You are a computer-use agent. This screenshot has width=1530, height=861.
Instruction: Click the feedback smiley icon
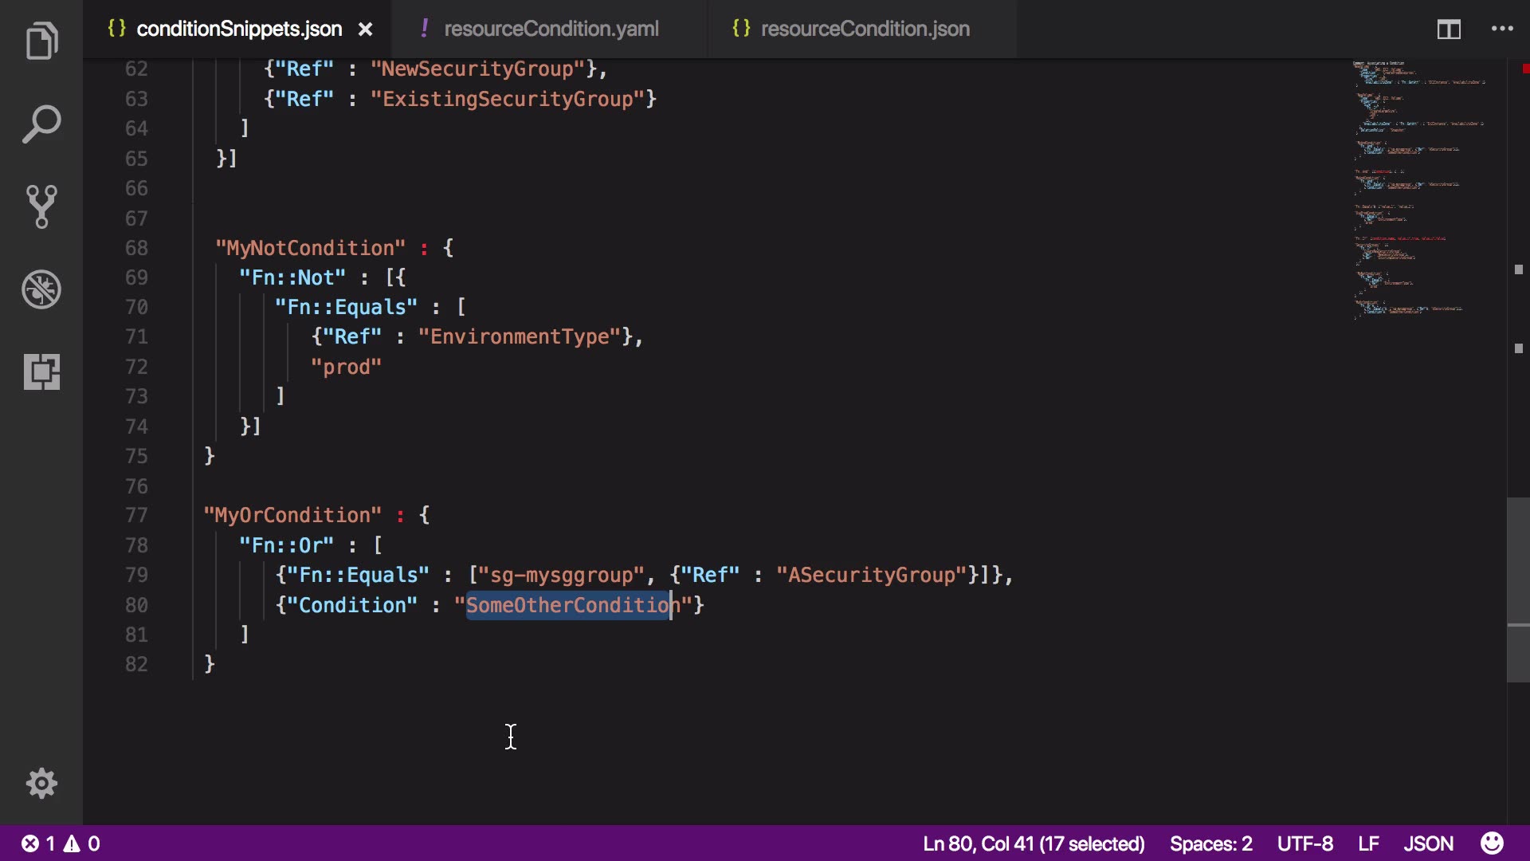click(1492, 843)
